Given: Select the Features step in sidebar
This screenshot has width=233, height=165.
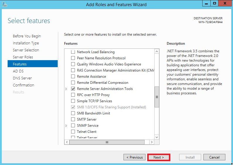Looking at the screenshot, I should [x=32, y=64].
